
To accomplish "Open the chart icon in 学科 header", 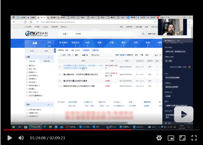I will pyautogui.click(x=49, y=105).
